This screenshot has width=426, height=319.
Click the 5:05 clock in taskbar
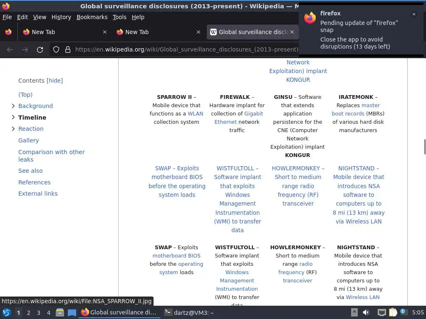pyautogui.click(x=418, y=312)
